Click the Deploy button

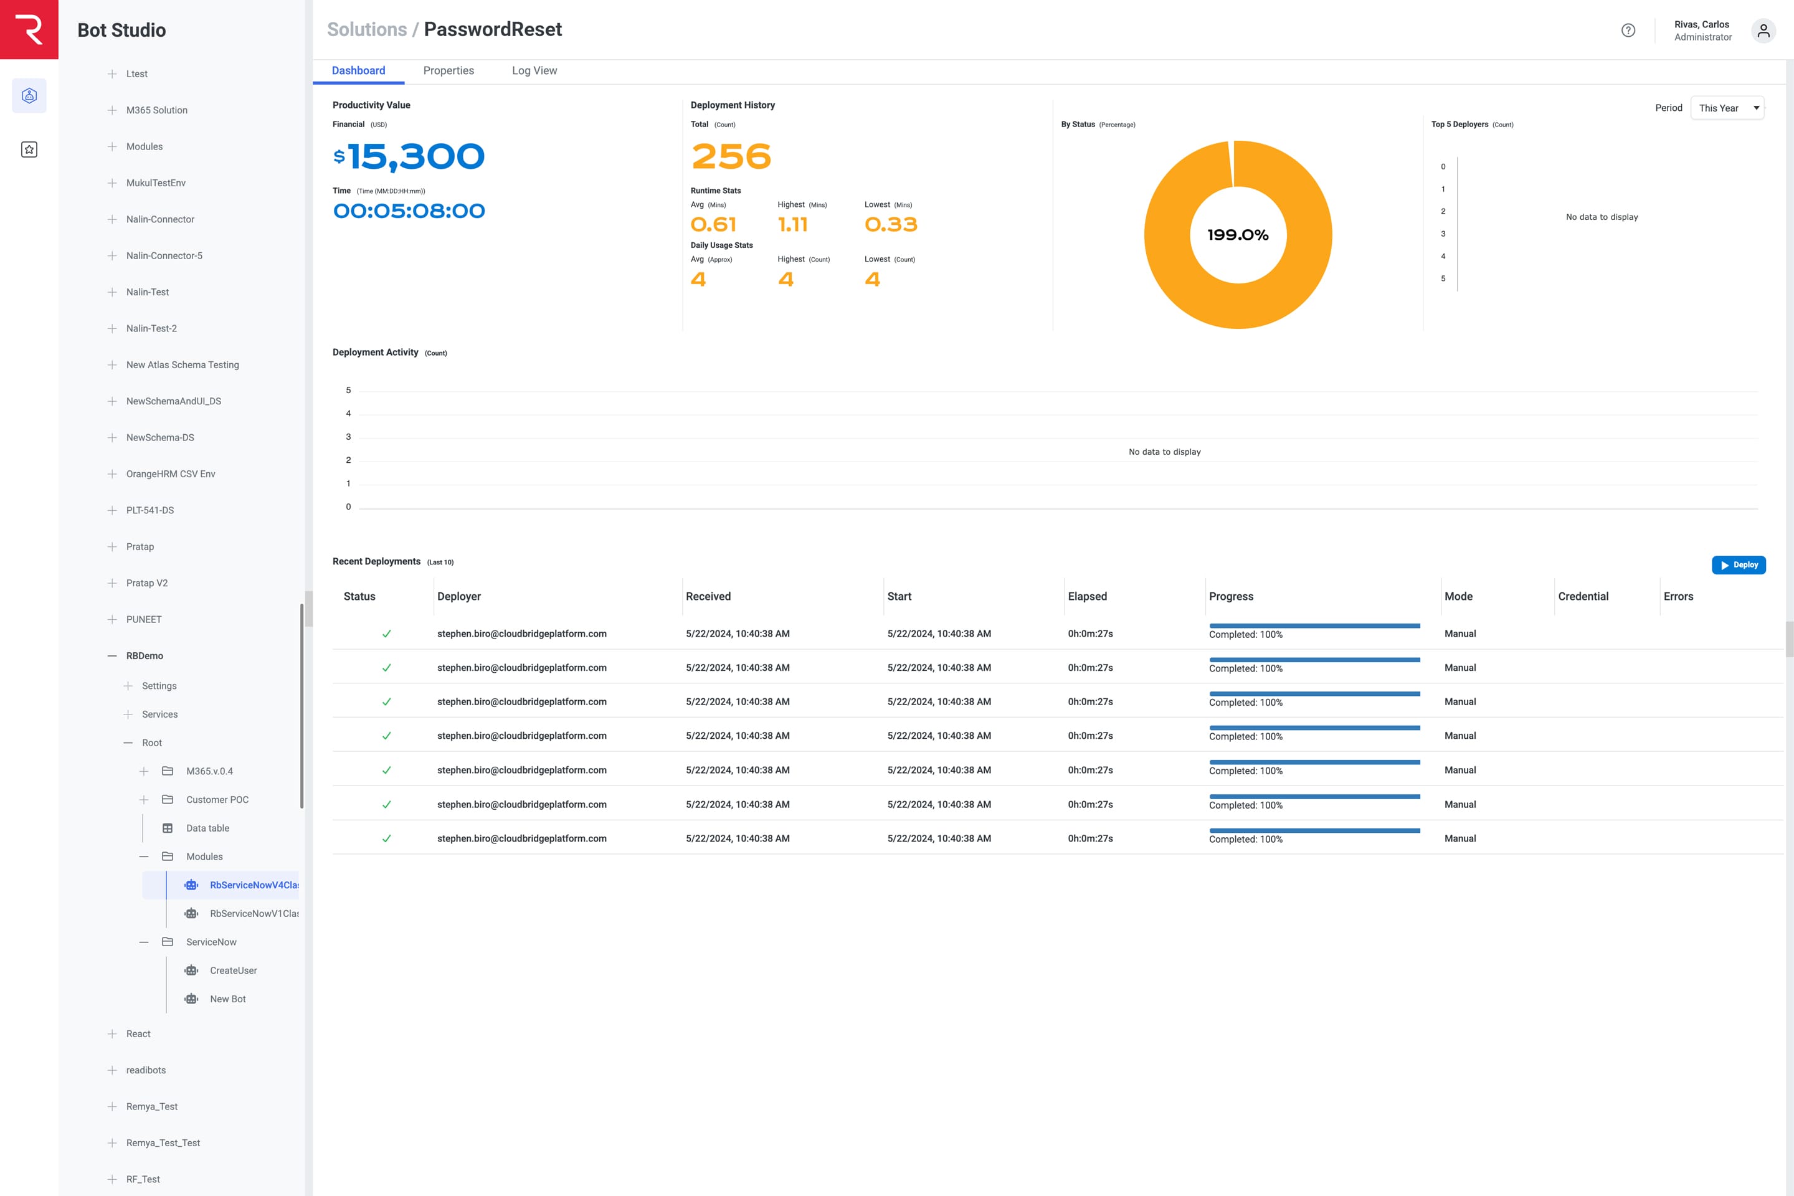(1739, 565)
